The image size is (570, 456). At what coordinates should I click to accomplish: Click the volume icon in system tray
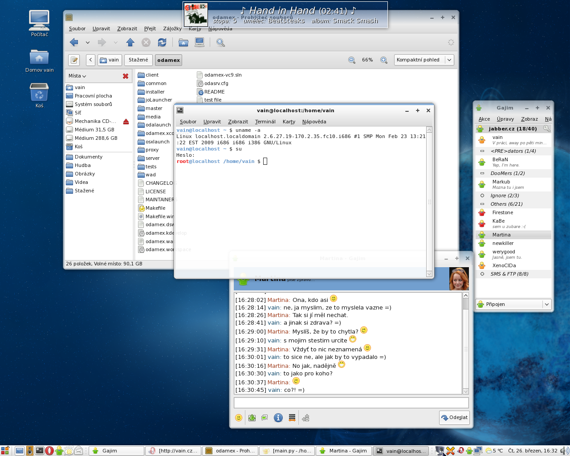click(x=564, y=451)
